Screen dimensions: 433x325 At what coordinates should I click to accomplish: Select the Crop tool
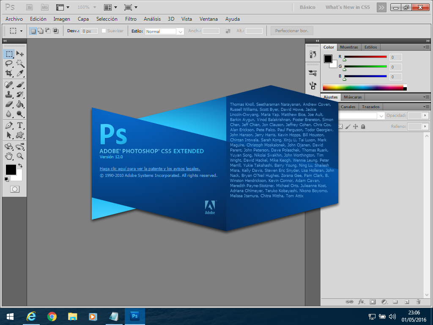[x=9, y=73]
